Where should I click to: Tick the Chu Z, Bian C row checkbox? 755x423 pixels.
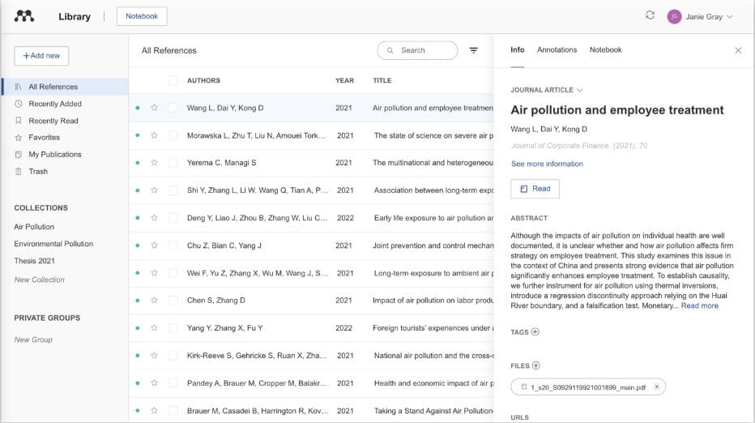point(173,246)
